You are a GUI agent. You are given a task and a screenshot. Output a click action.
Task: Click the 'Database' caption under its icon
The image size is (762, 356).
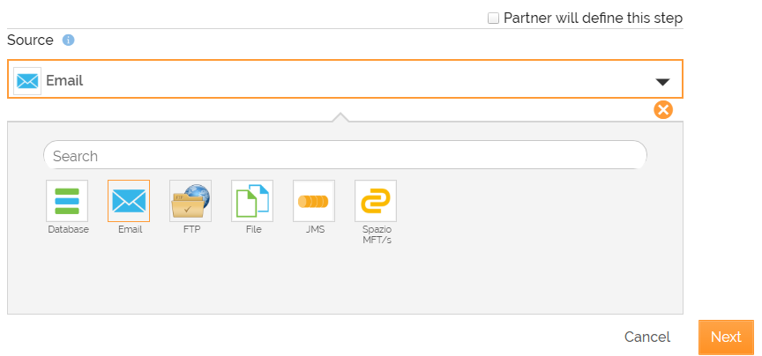[x=68, y=229]
